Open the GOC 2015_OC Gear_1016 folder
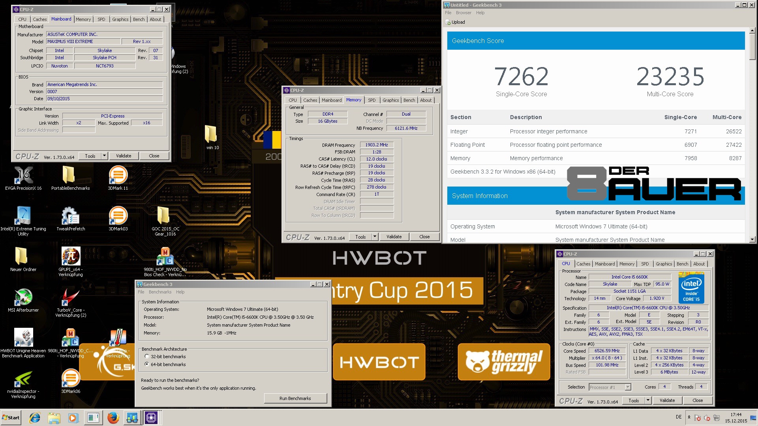The image size is (758, 426). click(x=165, y=221)
